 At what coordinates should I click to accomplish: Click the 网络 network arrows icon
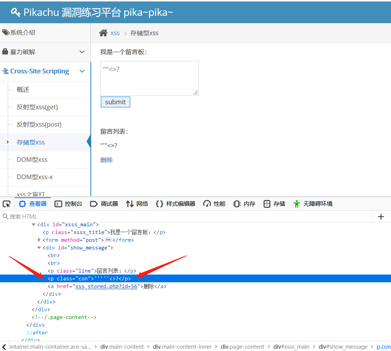pos(130,204)
